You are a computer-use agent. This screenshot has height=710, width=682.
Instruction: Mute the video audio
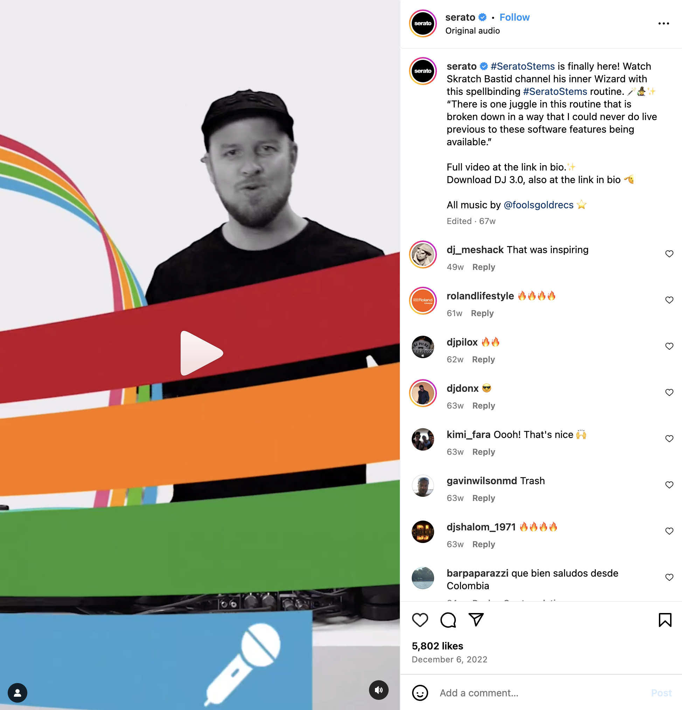[x=378, y=690]
